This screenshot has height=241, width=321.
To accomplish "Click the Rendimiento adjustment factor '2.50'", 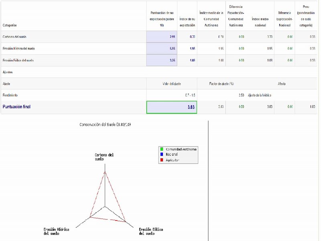I will [242, 95].
